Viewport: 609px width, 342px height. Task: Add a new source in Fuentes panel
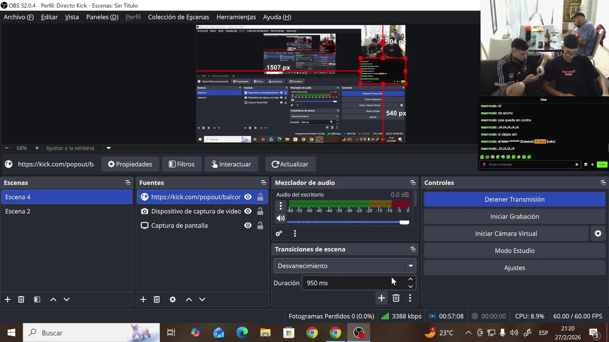pyautogui.click(x=143, y=299)
